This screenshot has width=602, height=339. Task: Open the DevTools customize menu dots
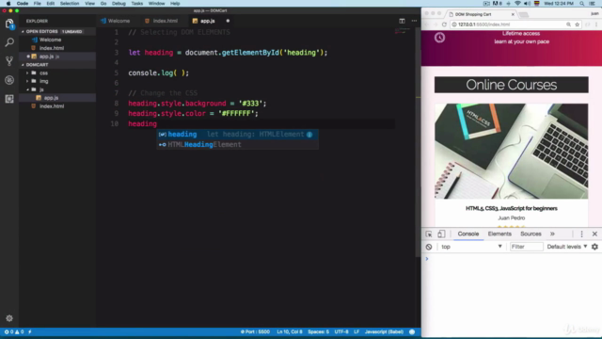click(x=581, y=234)
